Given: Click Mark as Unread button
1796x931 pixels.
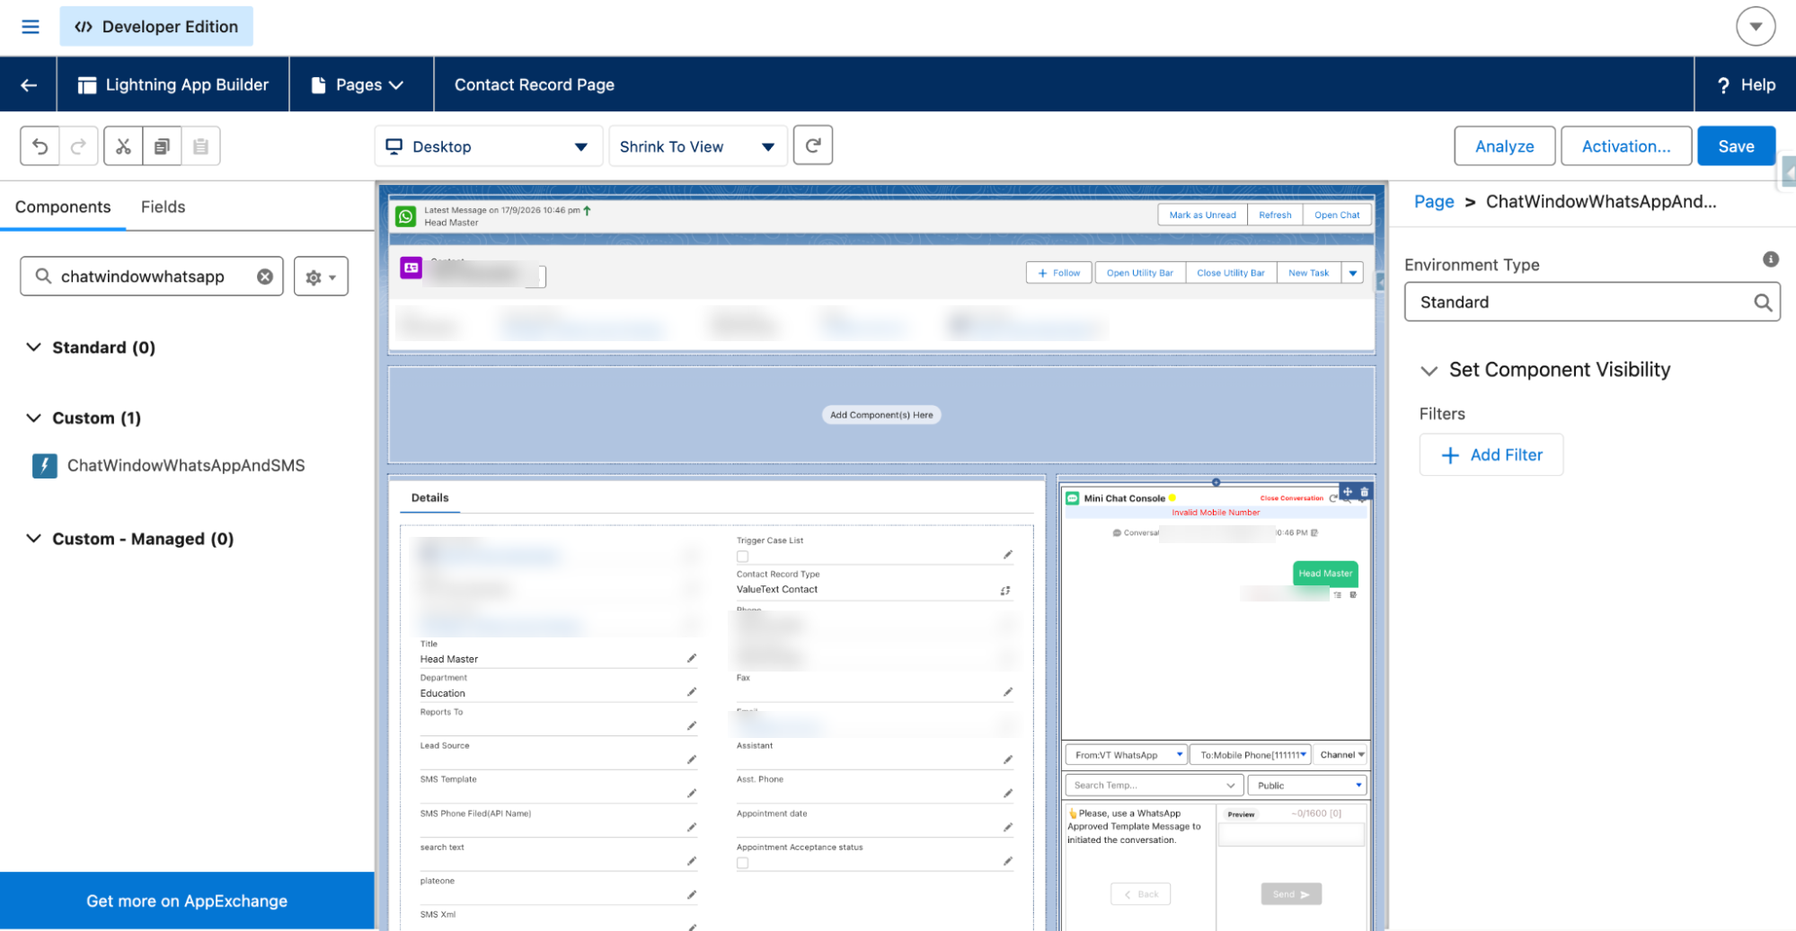Looking at the screenshot, I should point(1202,215).
